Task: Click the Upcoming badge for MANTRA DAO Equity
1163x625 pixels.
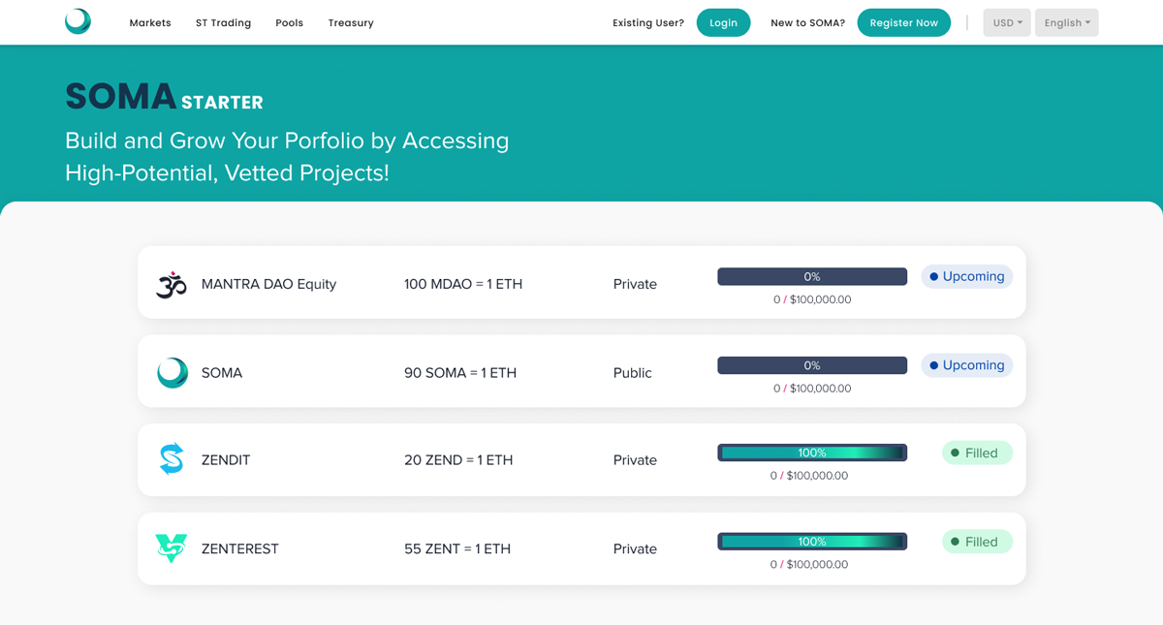Action: tap(966, 276)
